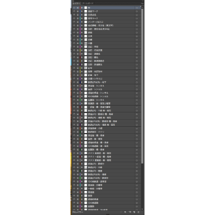Expand the 枠 layer disclosure triangle
Viewport: 215px width, 215px height.
82,7
